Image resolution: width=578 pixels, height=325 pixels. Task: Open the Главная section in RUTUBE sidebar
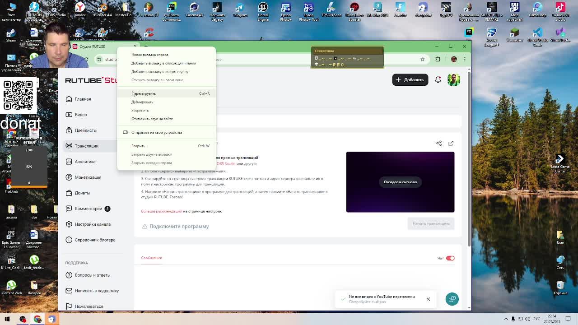pyautogui.click(x=83, y=99)
